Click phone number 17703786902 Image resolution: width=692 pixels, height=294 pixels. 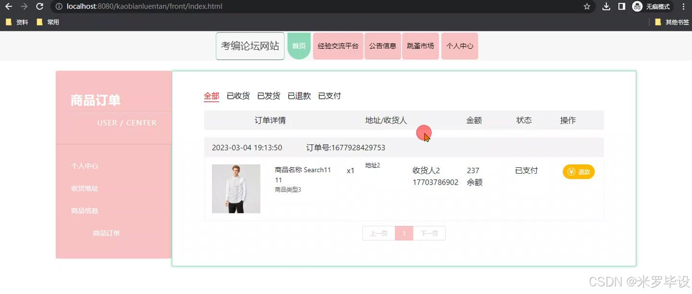click(435, 182)
